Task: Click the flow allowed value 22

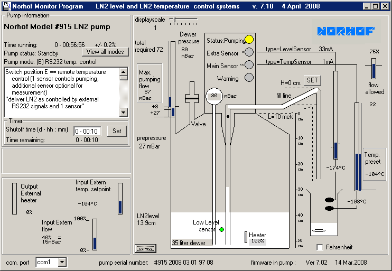Action: click(372, 105)
